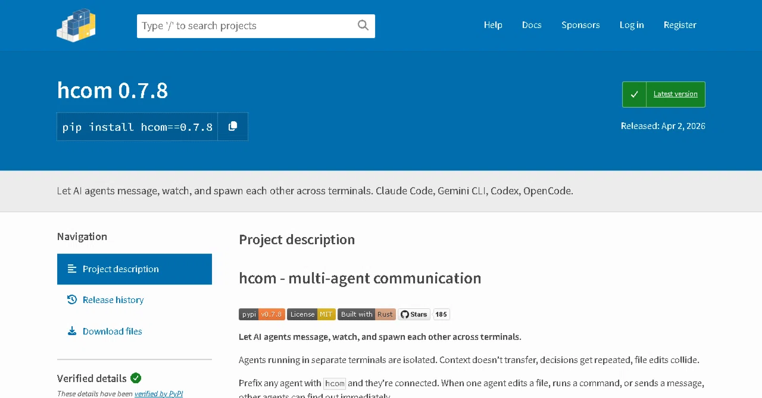Image resolution: width=762 pixels, height=398 pixels.
Task: Follow the verified by PyPI link
Action: click(x=159, y=393)
